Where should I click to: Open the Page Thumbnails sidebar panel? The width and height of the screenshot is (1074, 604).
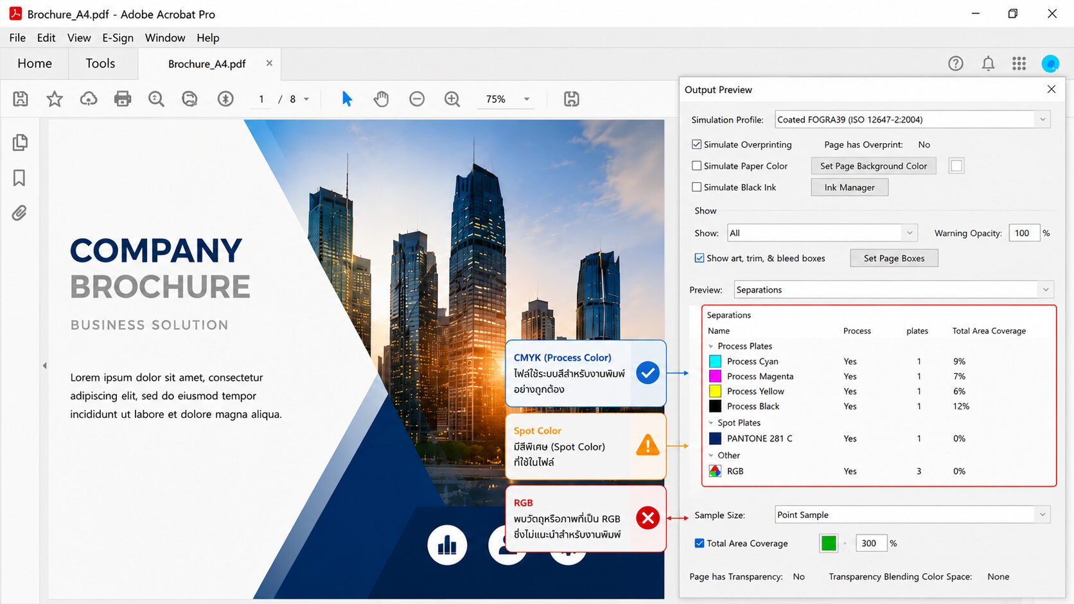pos(20,142)
